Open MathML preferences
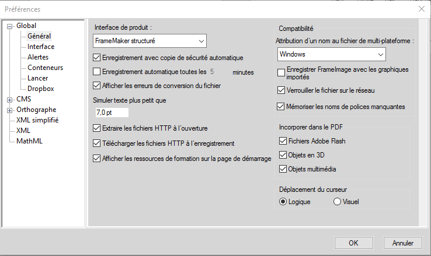 pyautogui.click(x=29, y=141)
